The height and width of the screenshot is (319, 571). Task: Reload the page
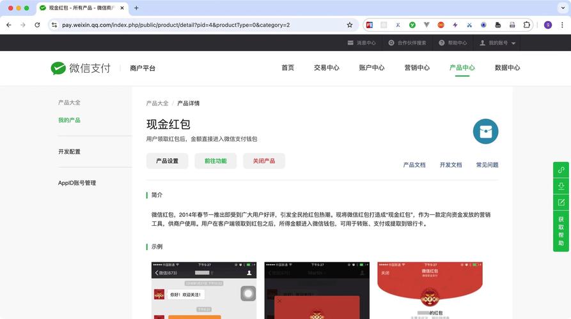click(37, 25)
